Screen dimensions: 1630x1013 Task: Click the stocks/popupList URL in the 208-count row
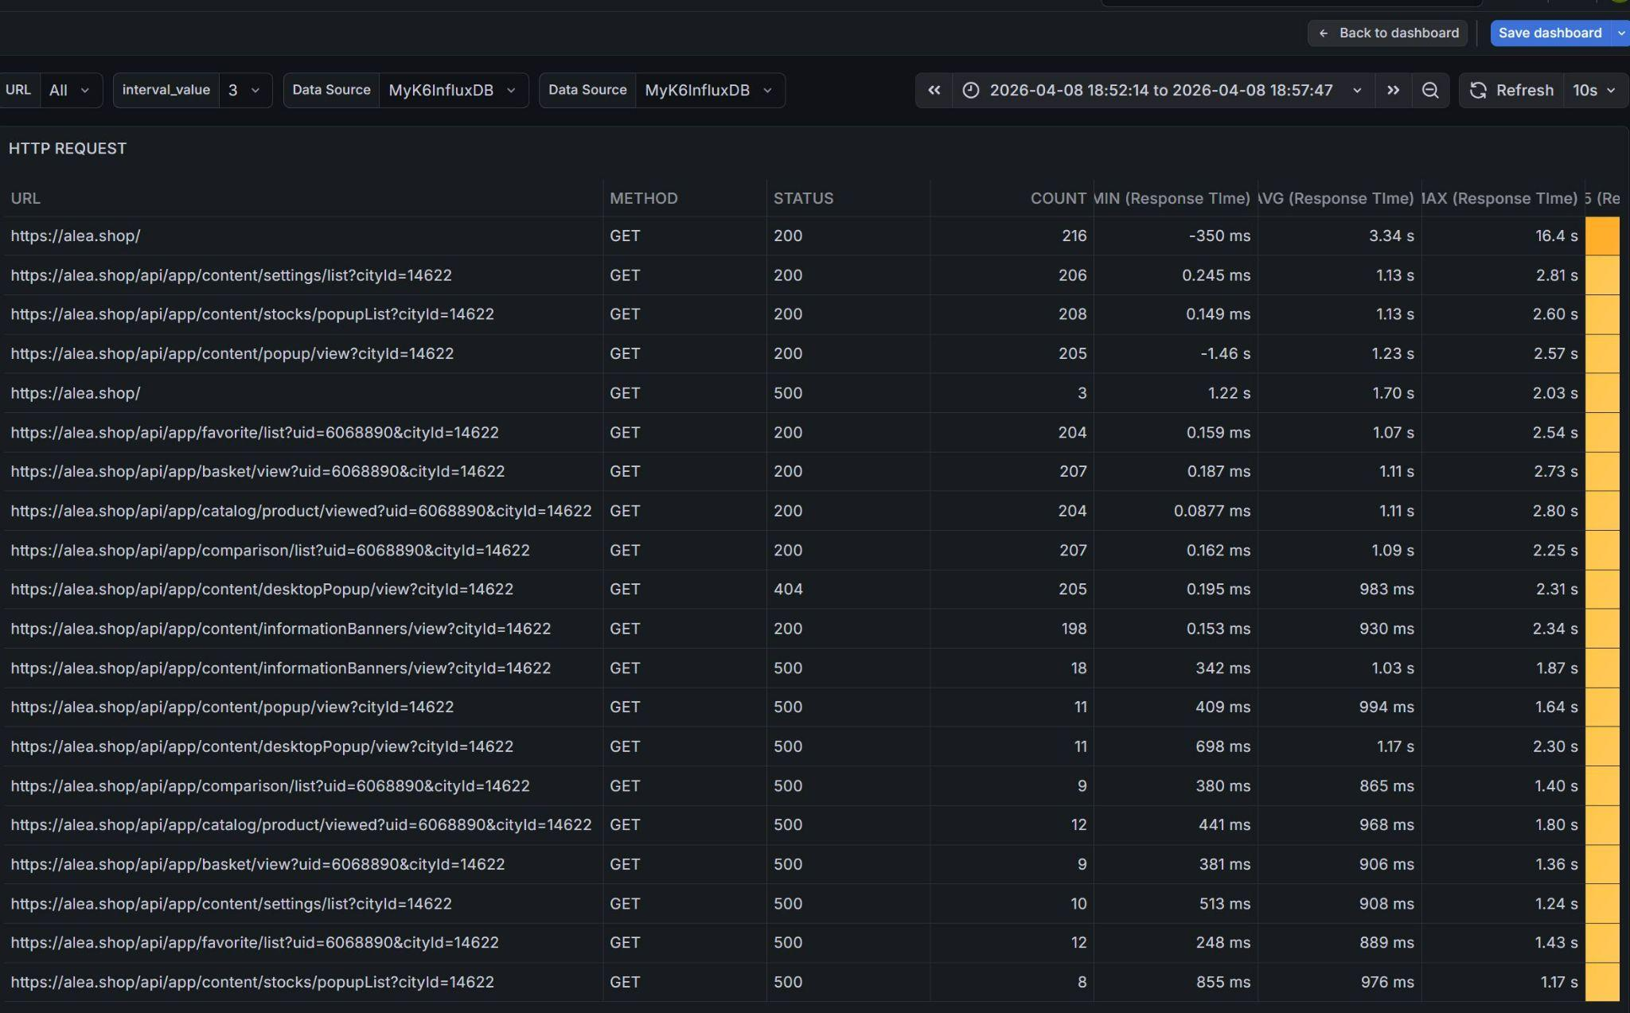tap(252, 314)
